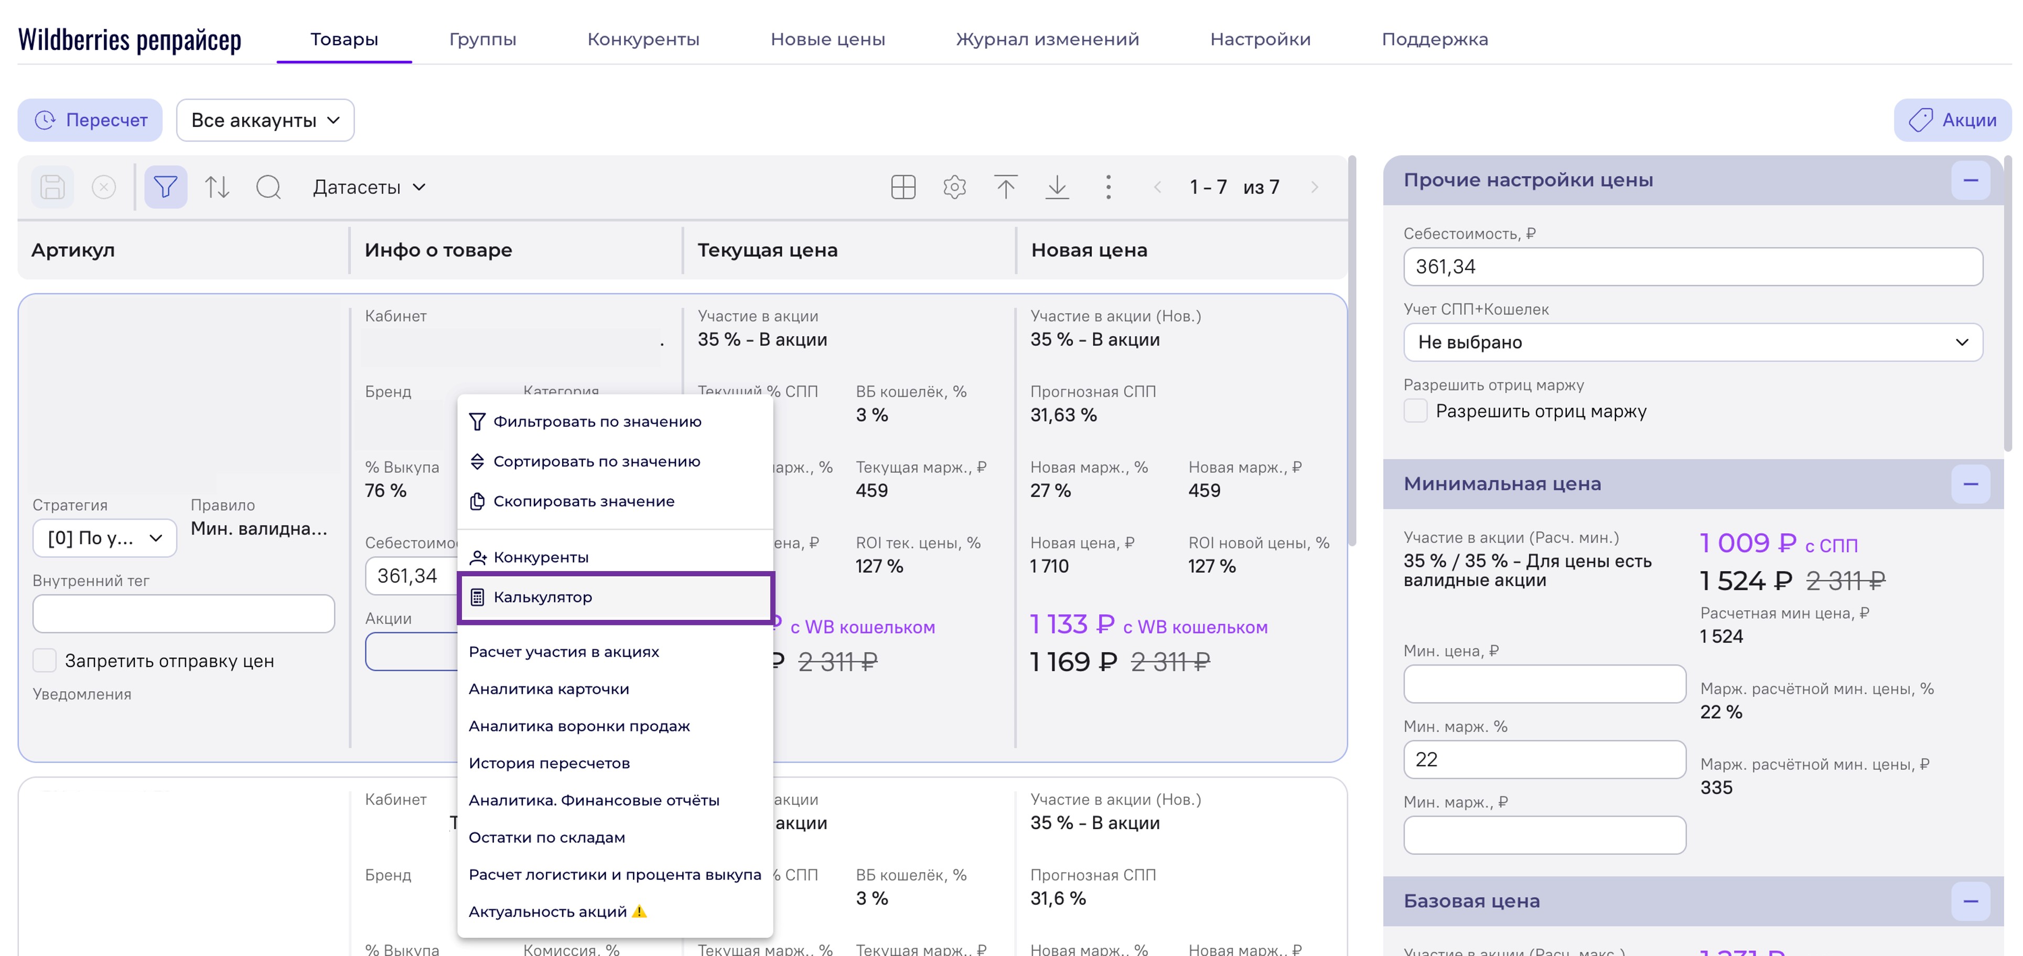Expand the Датасеты dropdown
This screenshot has height=956, width=2023.
(x=368, y=187)
